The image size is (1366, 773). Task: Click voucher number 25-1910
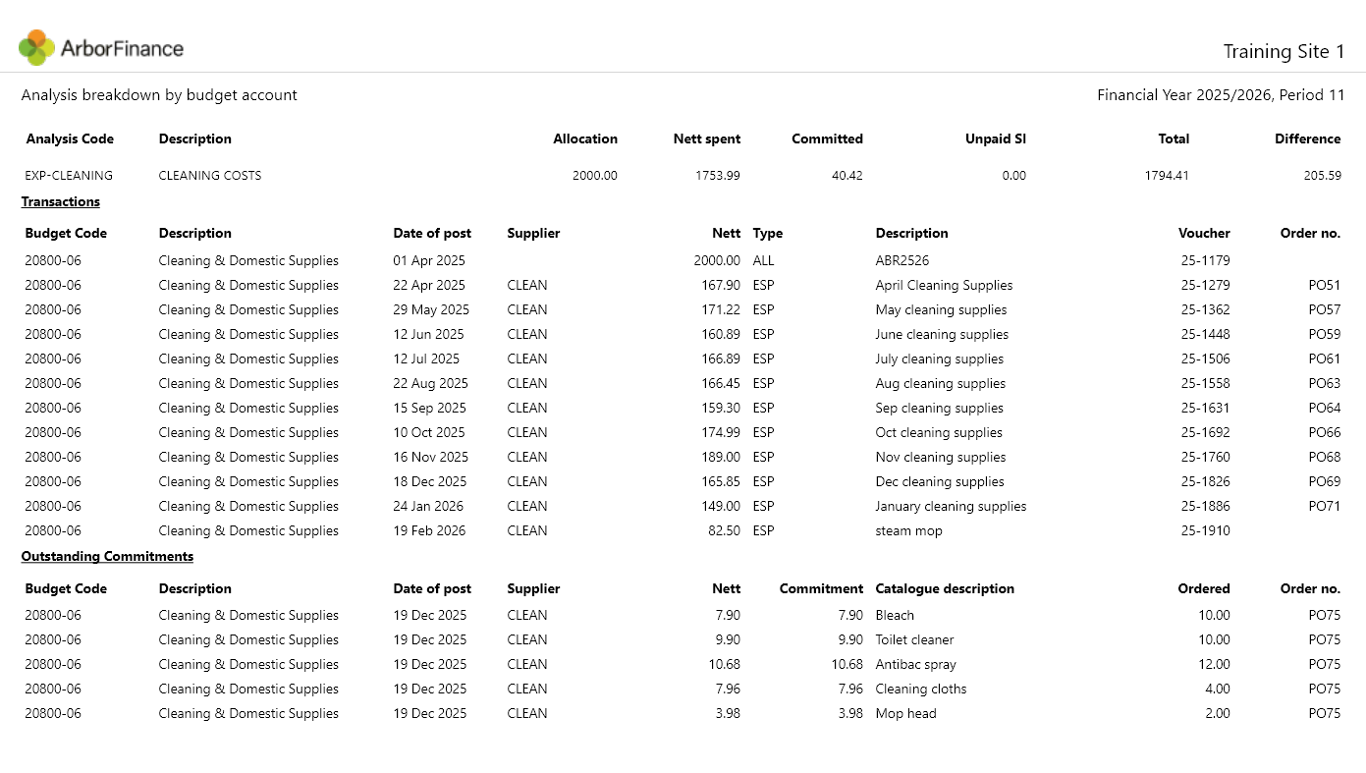click(1206, 530)
